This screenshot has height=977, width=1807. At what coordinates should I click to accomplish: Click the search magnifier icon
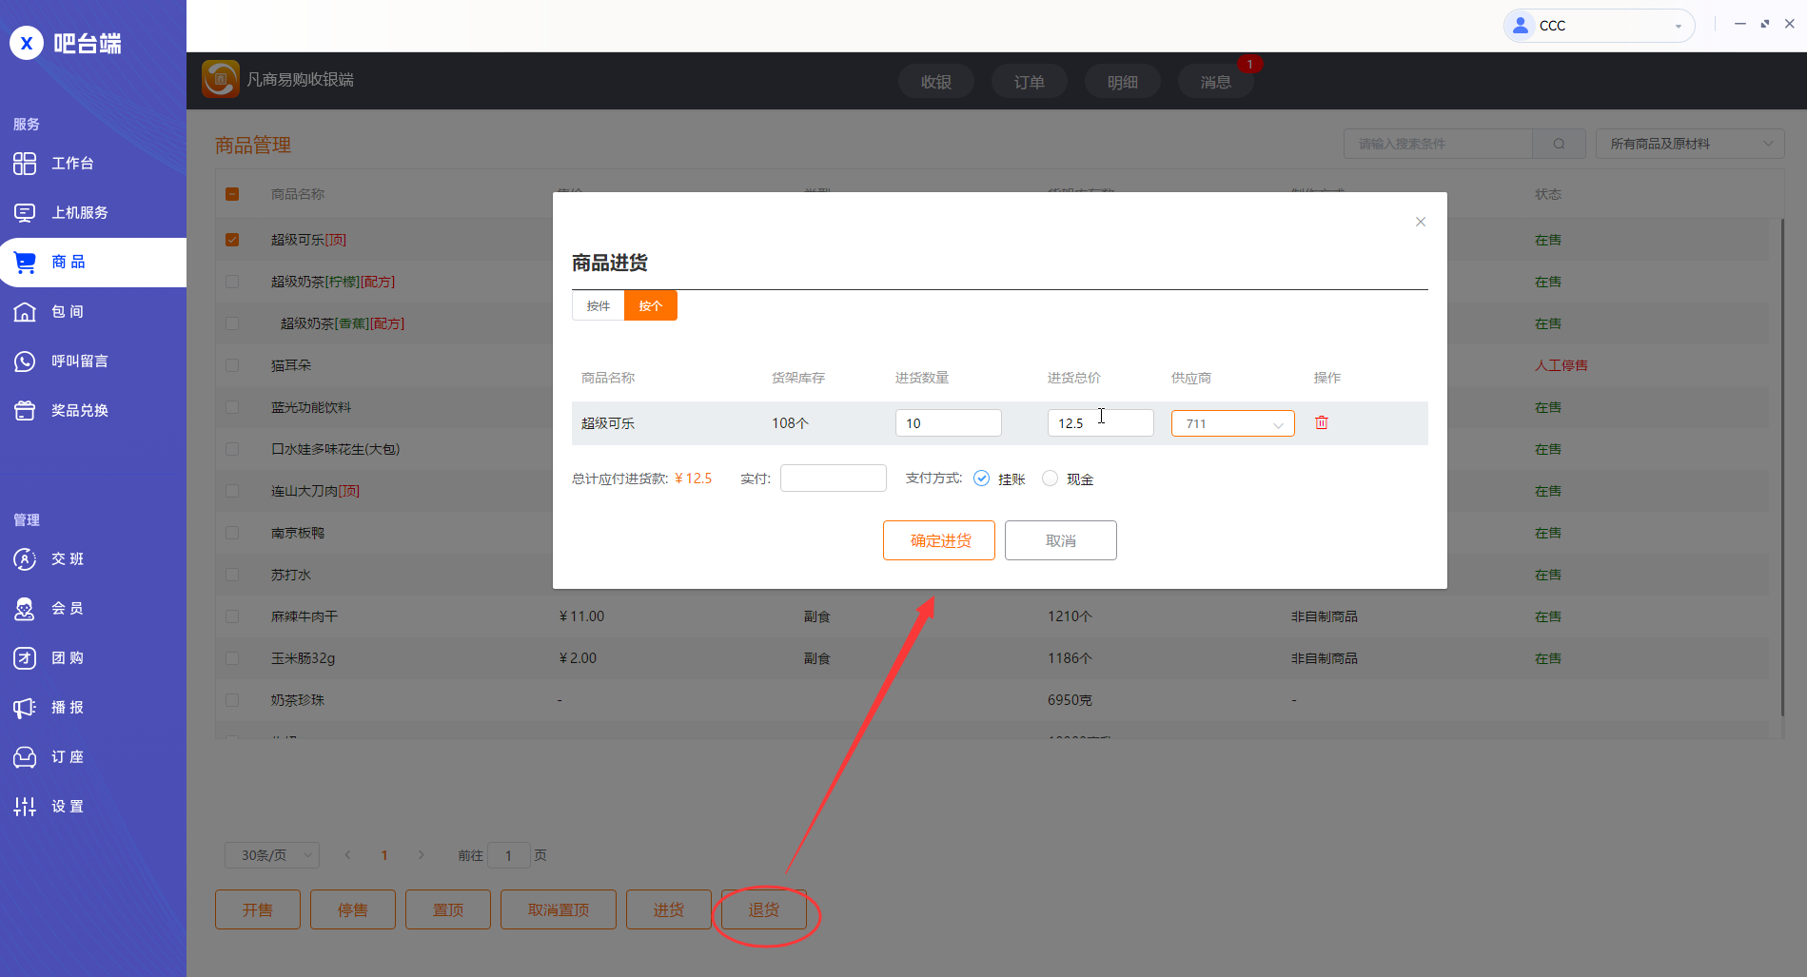click(x=1559, y=144)
